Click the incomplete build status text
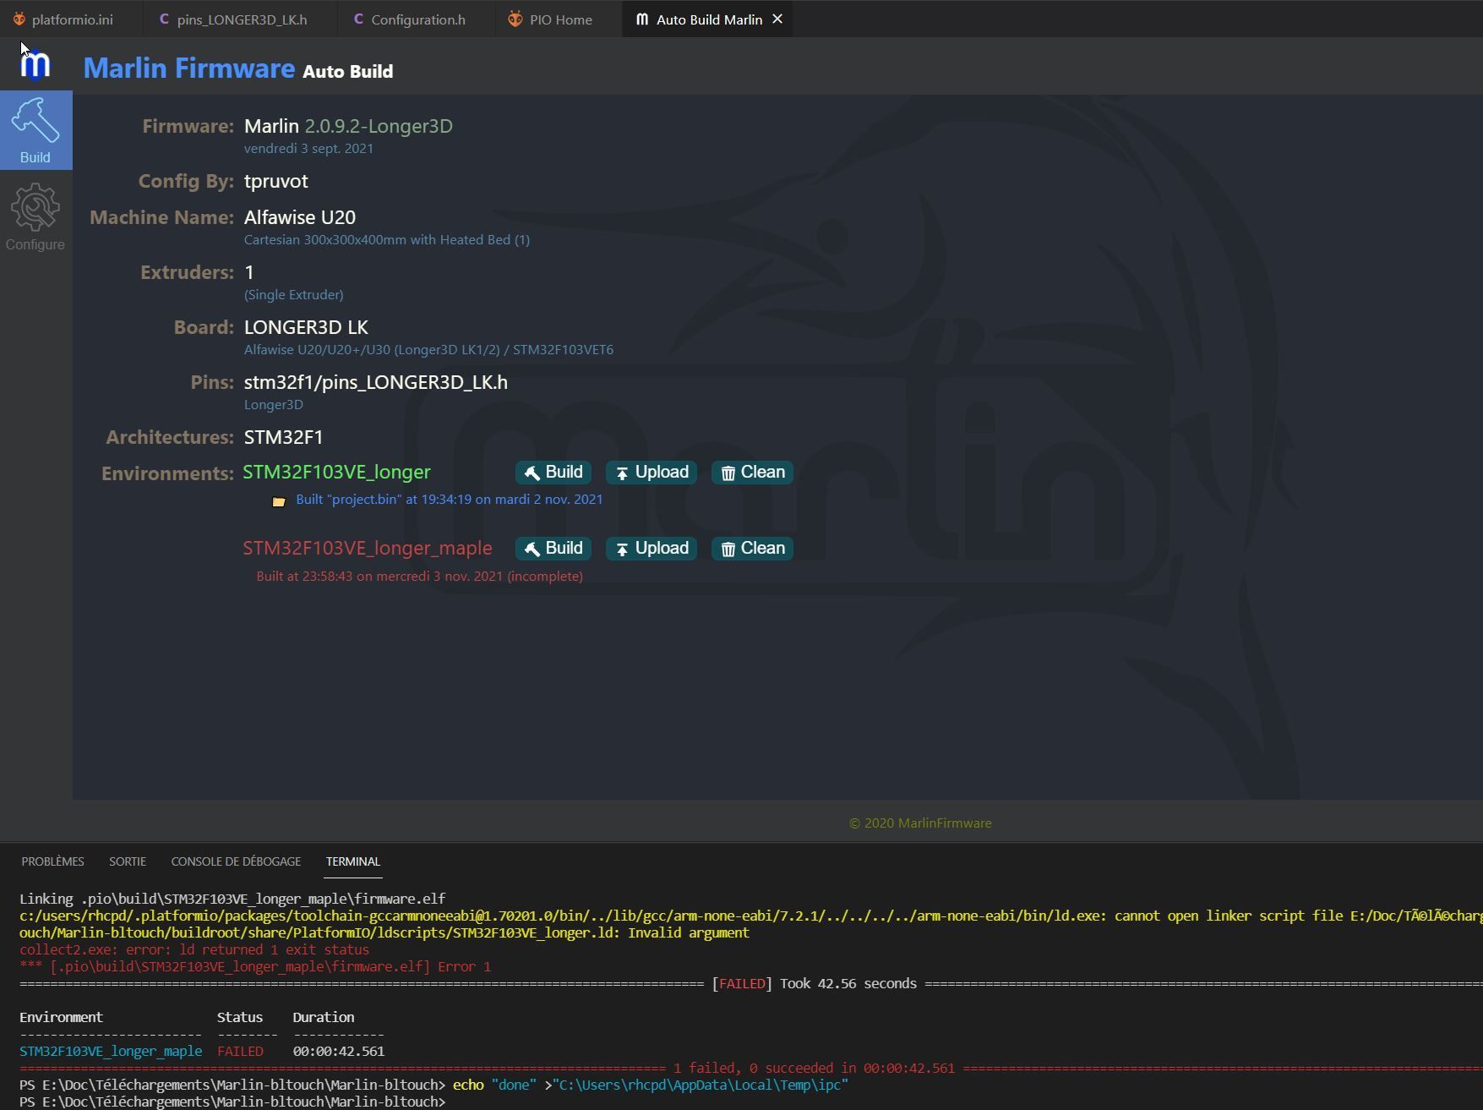The height and width of the screenshot is (1110, 1483). pyautogui.click(x=419, y=577)
